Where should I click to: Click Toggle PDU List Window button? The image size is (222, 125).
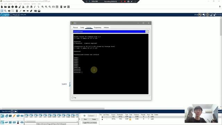90,123
